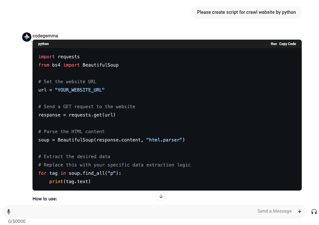This screenshot has height=225, width=319.
Task: Click the "YOUR_WEBSITE_URL" string in code
Action: coord(79,90)
